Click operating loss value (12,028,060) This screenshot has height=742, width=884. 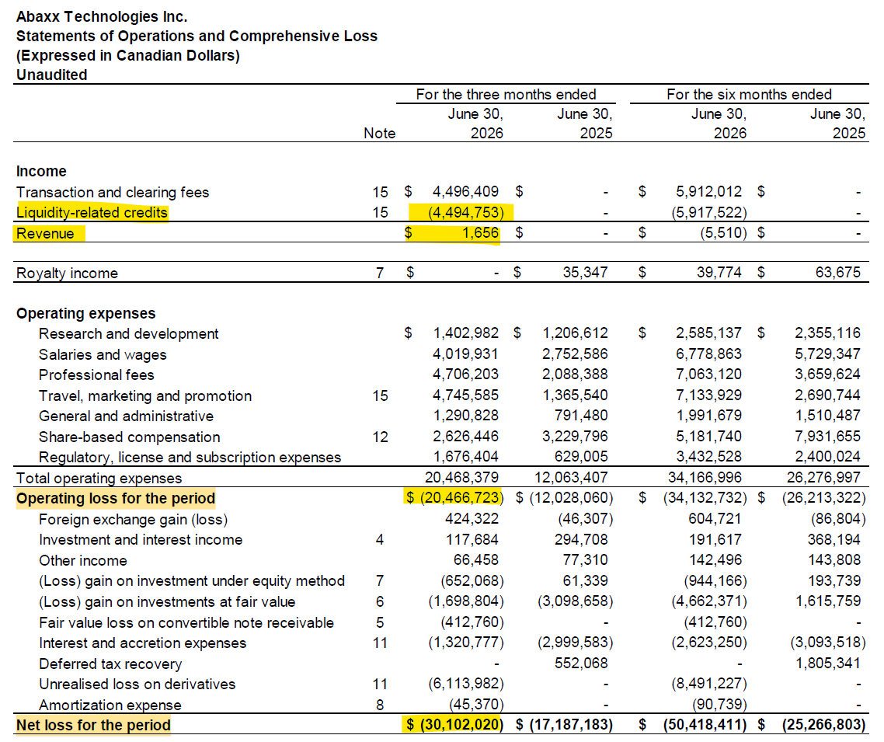pyautogui.click(x=571, y=498)
